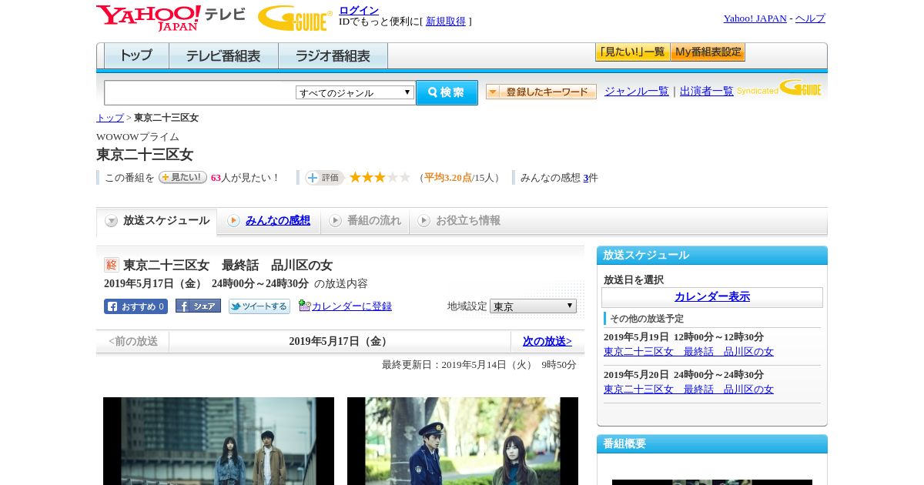Open the トップ navigation tab

pos(136,55)
